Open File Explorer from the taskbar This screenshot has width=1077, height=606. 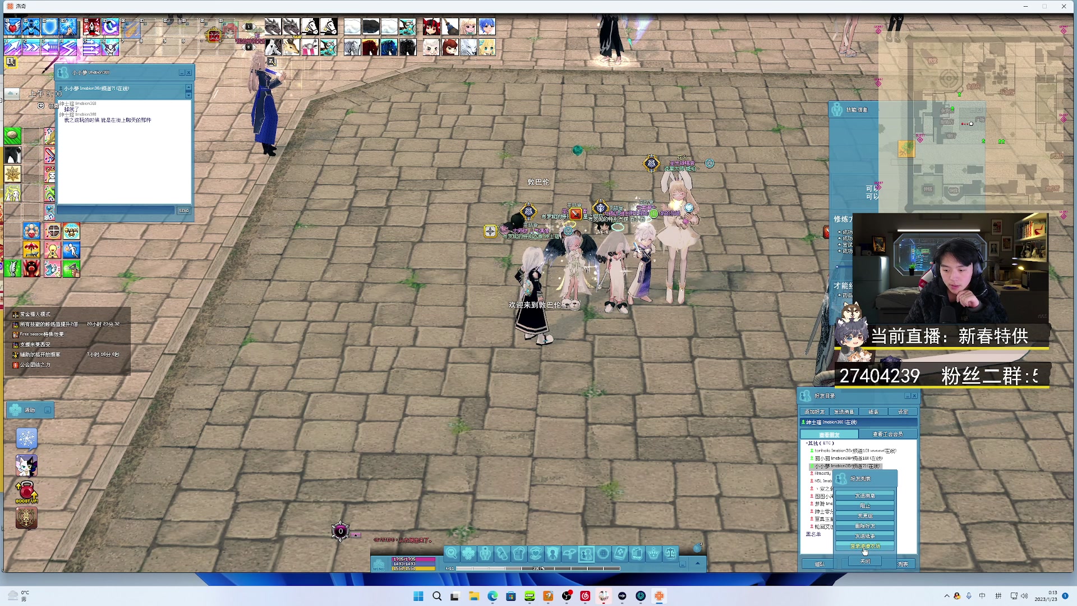474,596
